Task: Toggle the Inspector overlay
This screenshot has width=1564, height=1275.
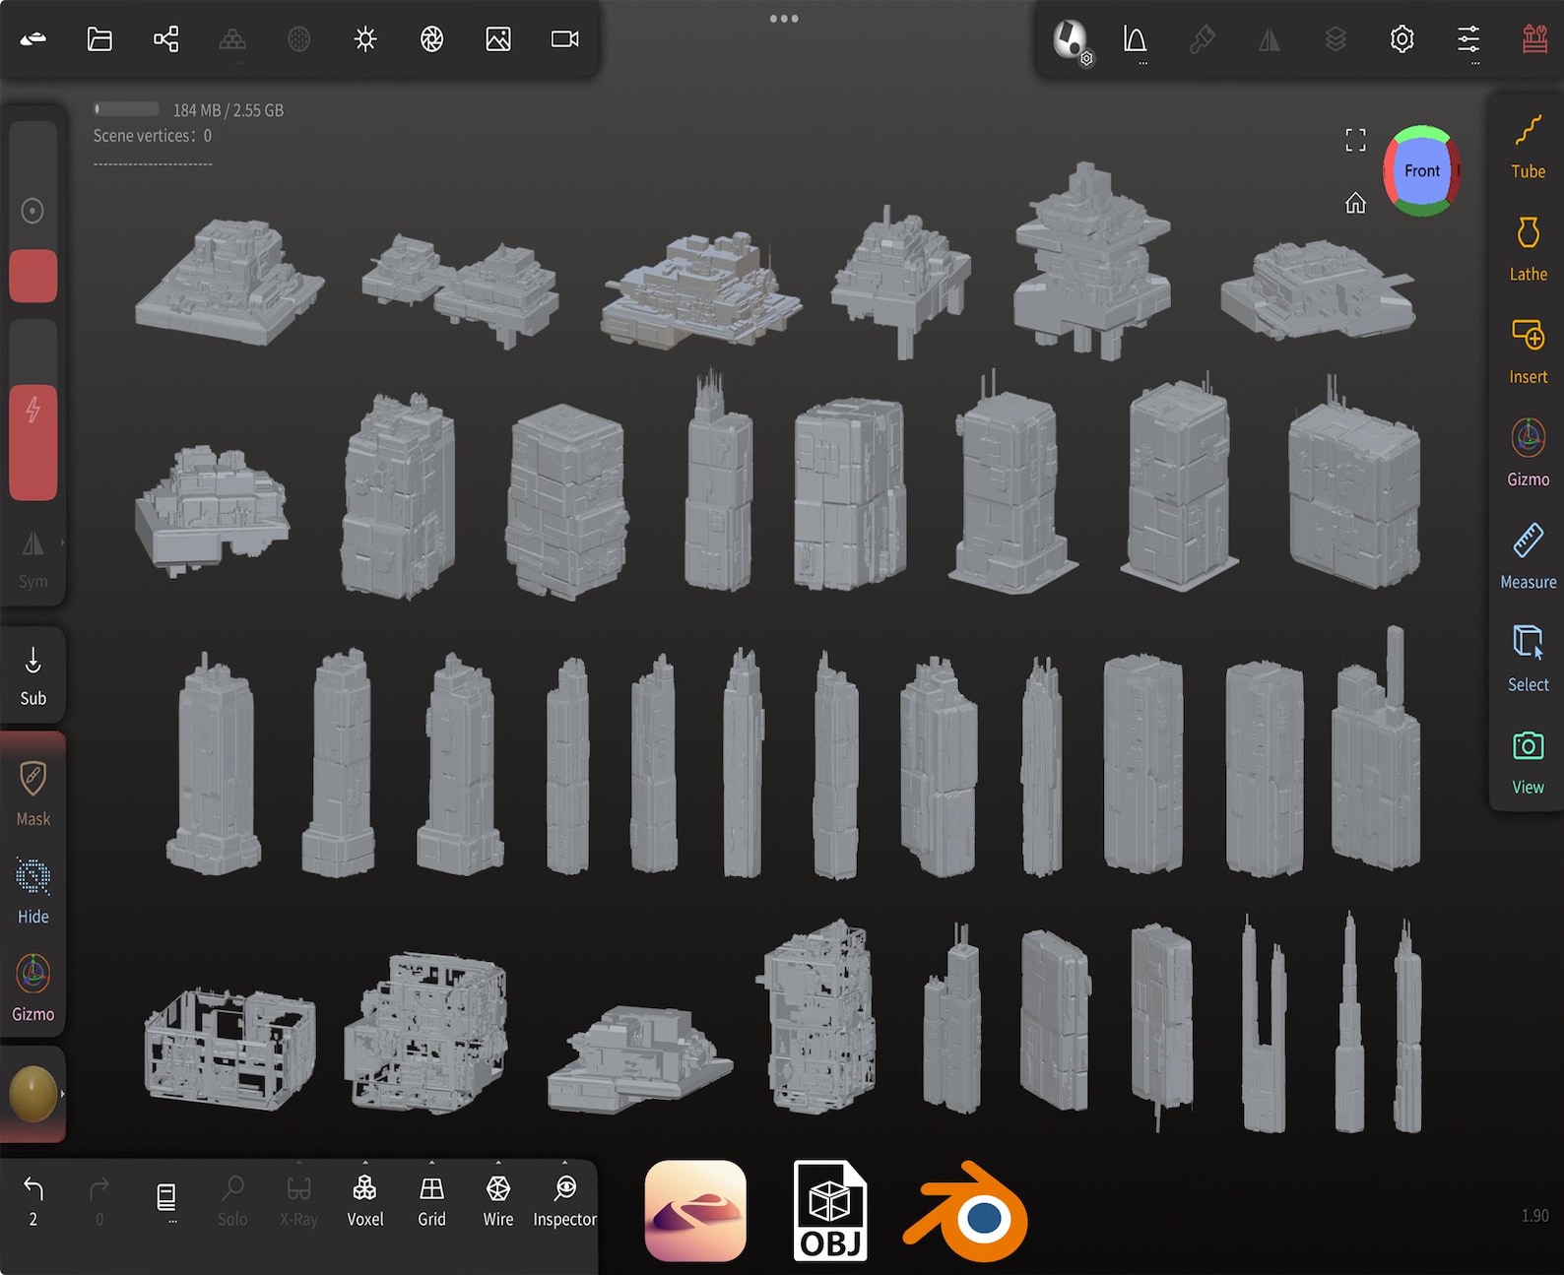Action: [x=564, y=1201]
